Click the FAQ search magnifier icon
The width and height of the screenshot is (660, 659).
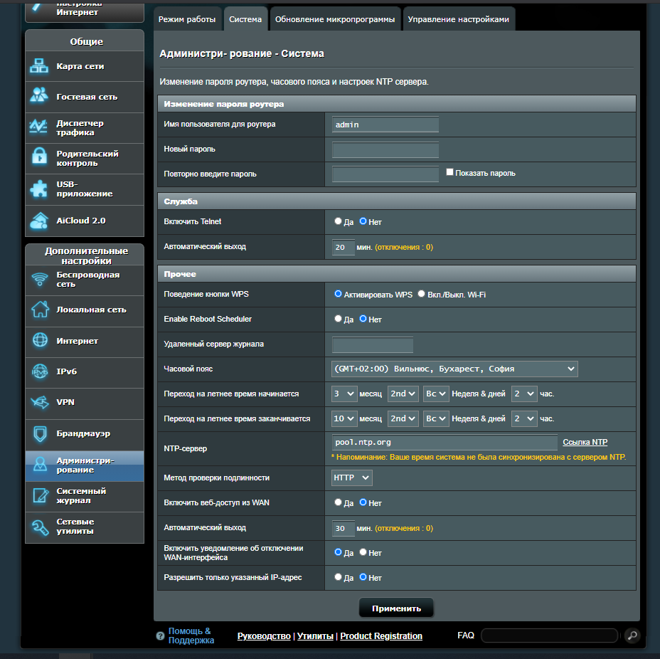[x=632, y=636]
